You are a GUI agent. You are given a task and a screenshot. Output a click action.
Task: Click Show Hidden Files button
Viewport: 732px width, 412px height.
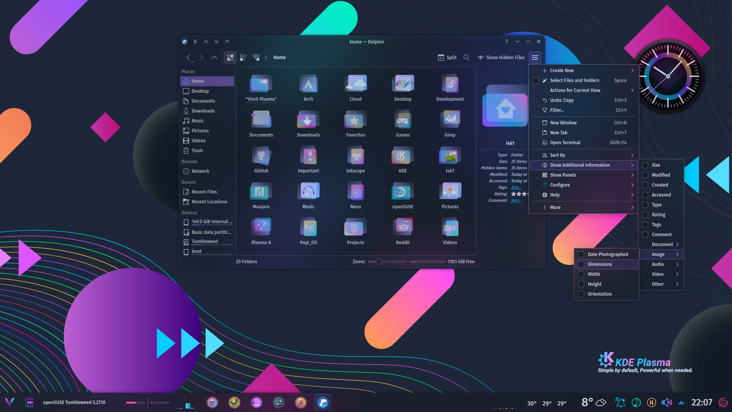coord(501,58)
